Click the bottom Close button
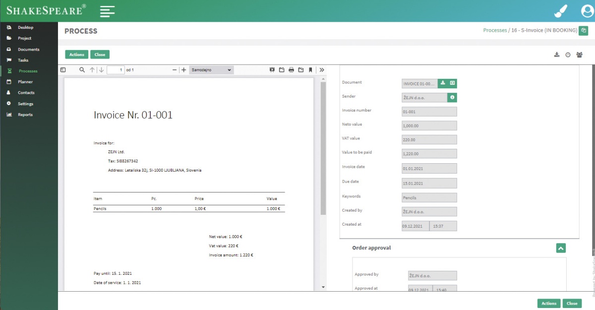The height and width of the screenshot is (310, 595). [x=572, y=303]
